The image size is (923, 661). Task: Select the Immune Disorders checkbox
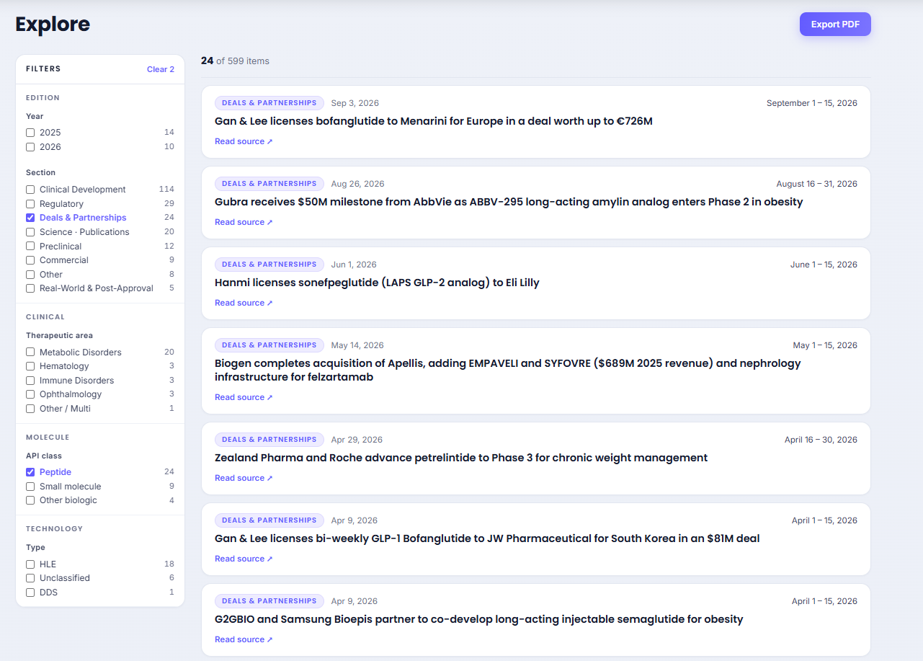[30, 381]
